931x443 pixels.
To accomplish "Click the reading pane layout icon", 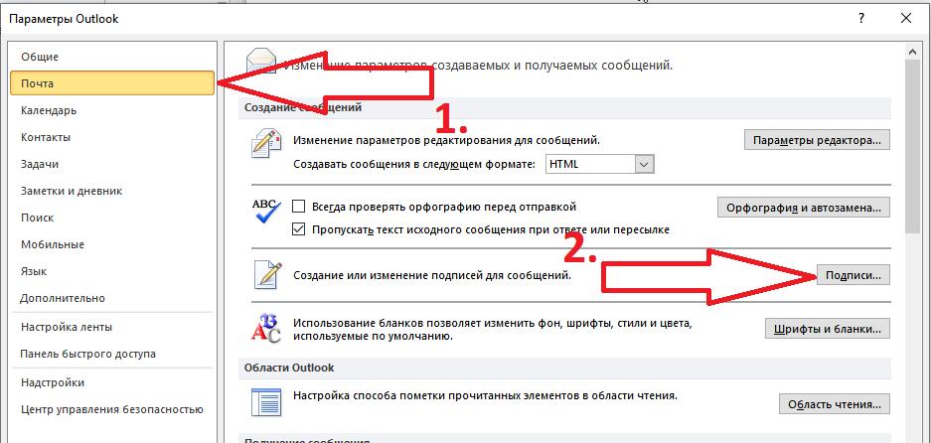I will coord(265,401).
